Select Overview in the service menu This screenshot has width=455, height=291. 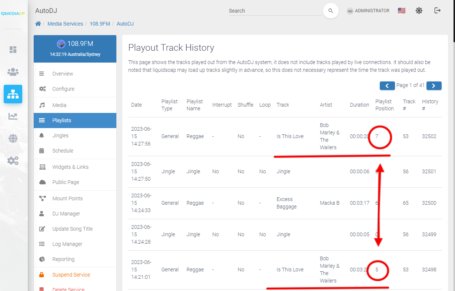pos(63,74)
